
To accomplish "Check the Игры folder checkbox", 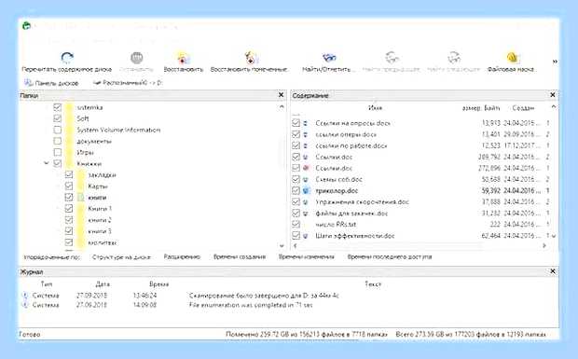I will [x=57, y=152].
